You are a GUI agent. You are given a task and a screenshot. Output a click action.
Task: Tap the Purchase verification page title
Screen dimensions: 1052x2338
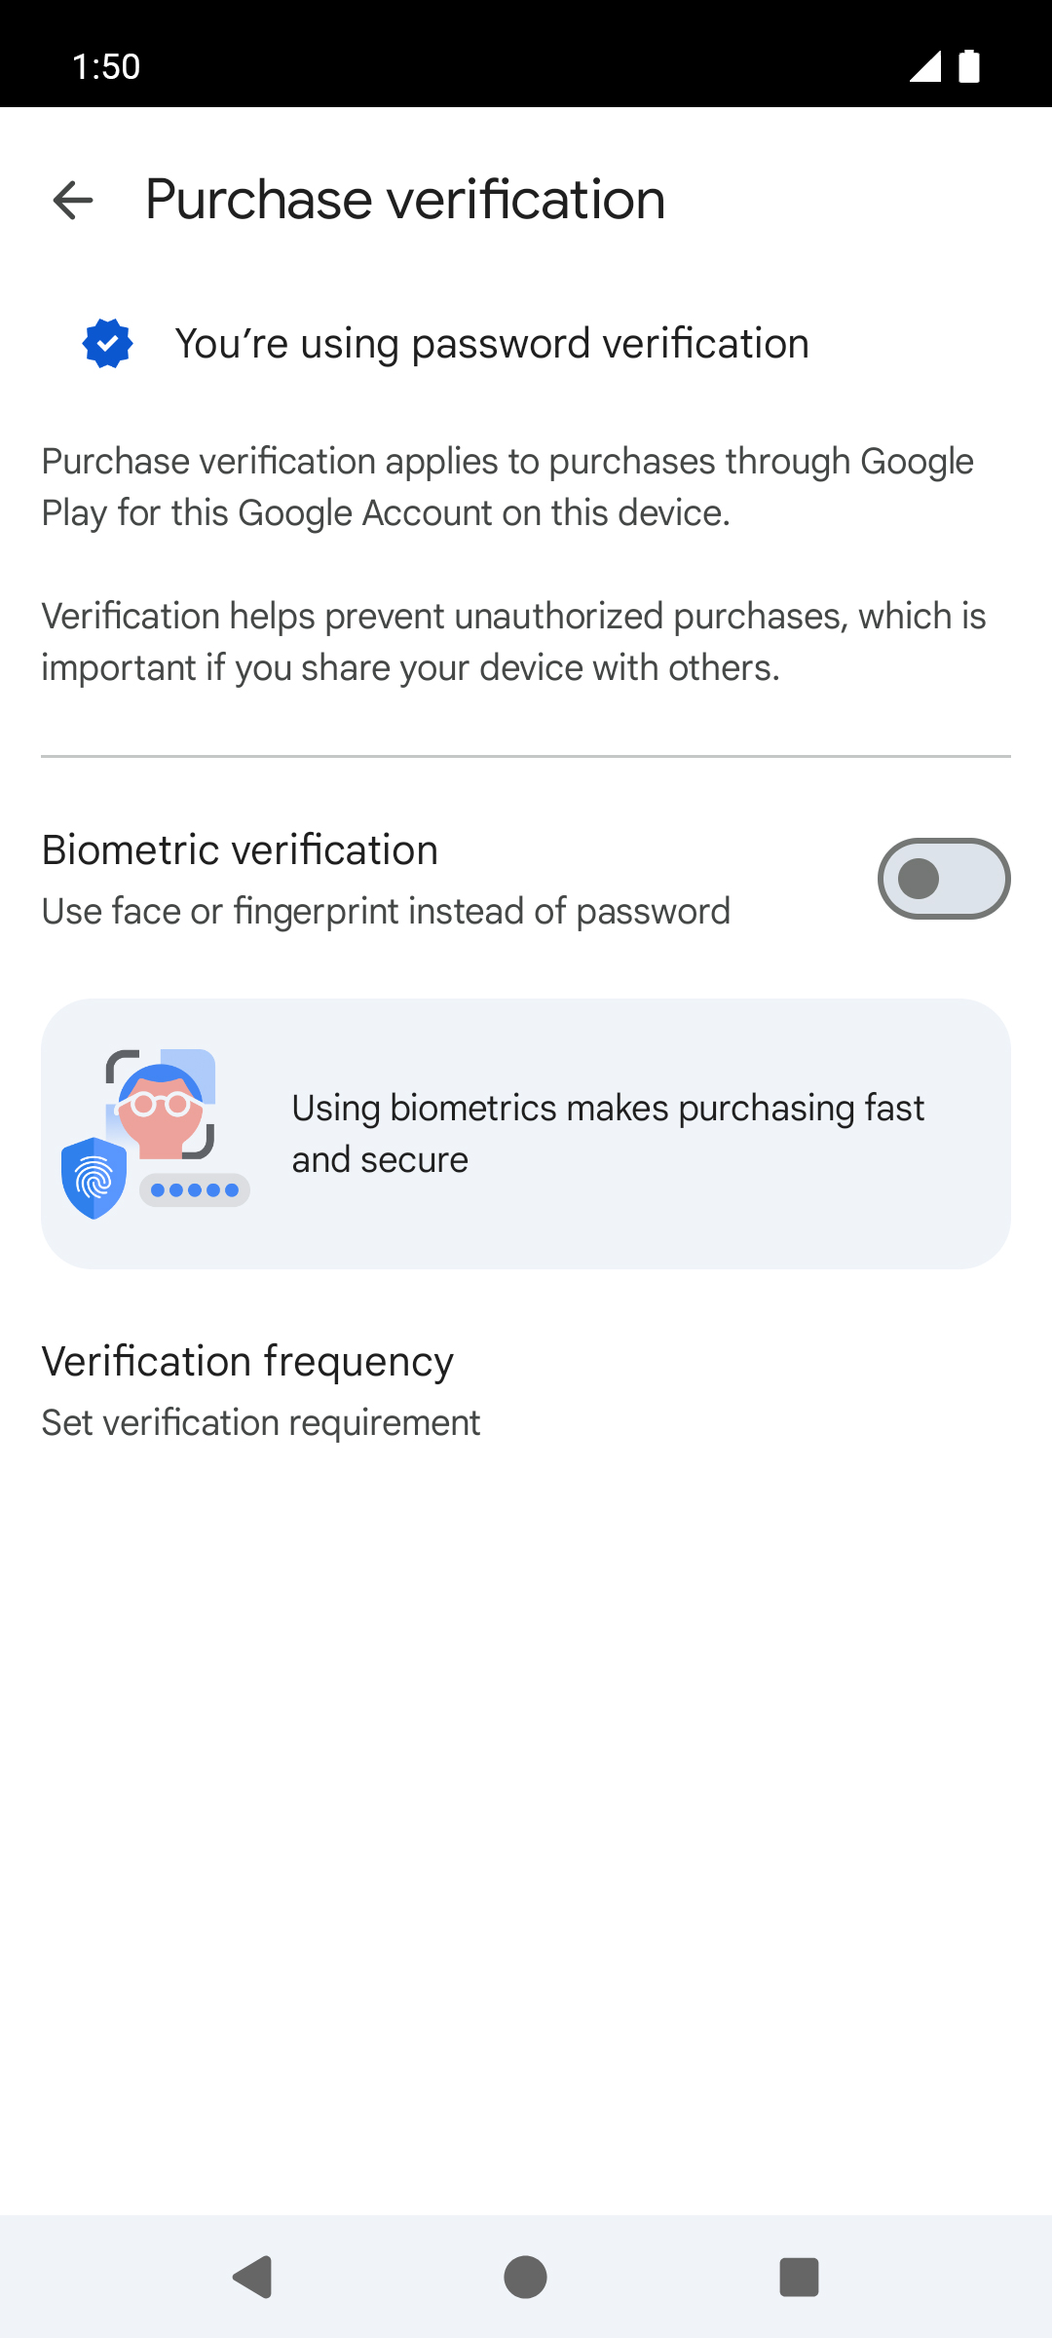[x=405, y=200]
